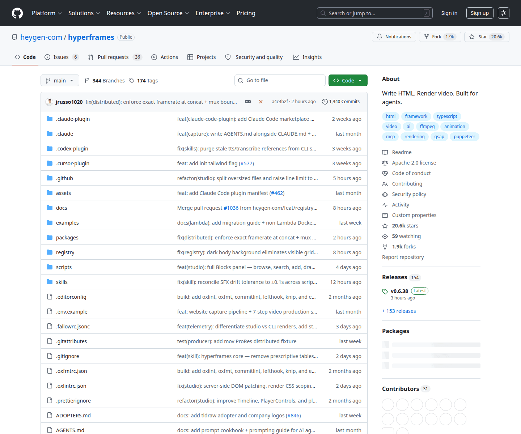The image size is (521, 434).
Task: Open the a4c4b2f commit hash link
Action: click(280, 102)
